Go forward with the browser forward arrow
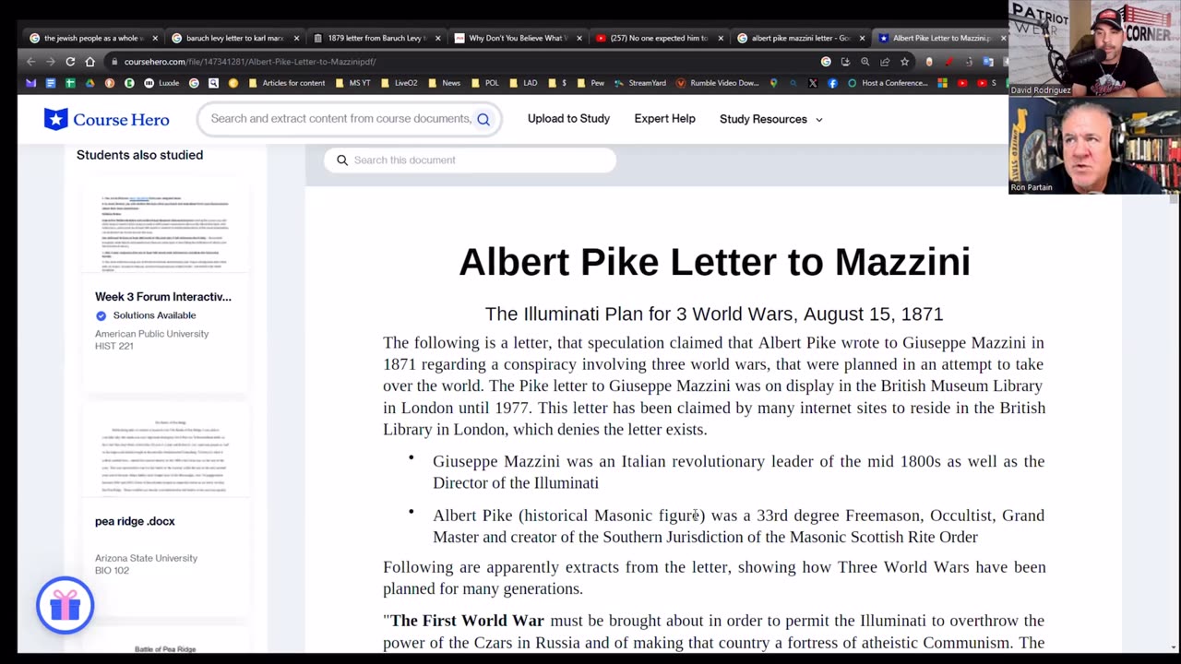 point(50,62)
